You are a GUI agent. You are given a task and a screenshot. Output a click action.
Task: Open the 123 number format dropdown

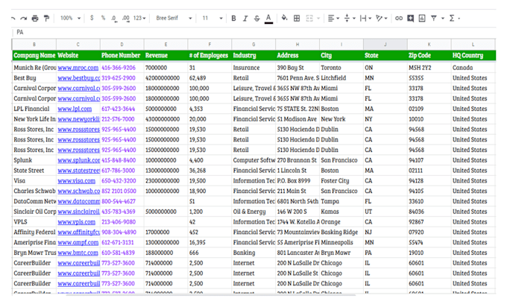tap(139, 18)
